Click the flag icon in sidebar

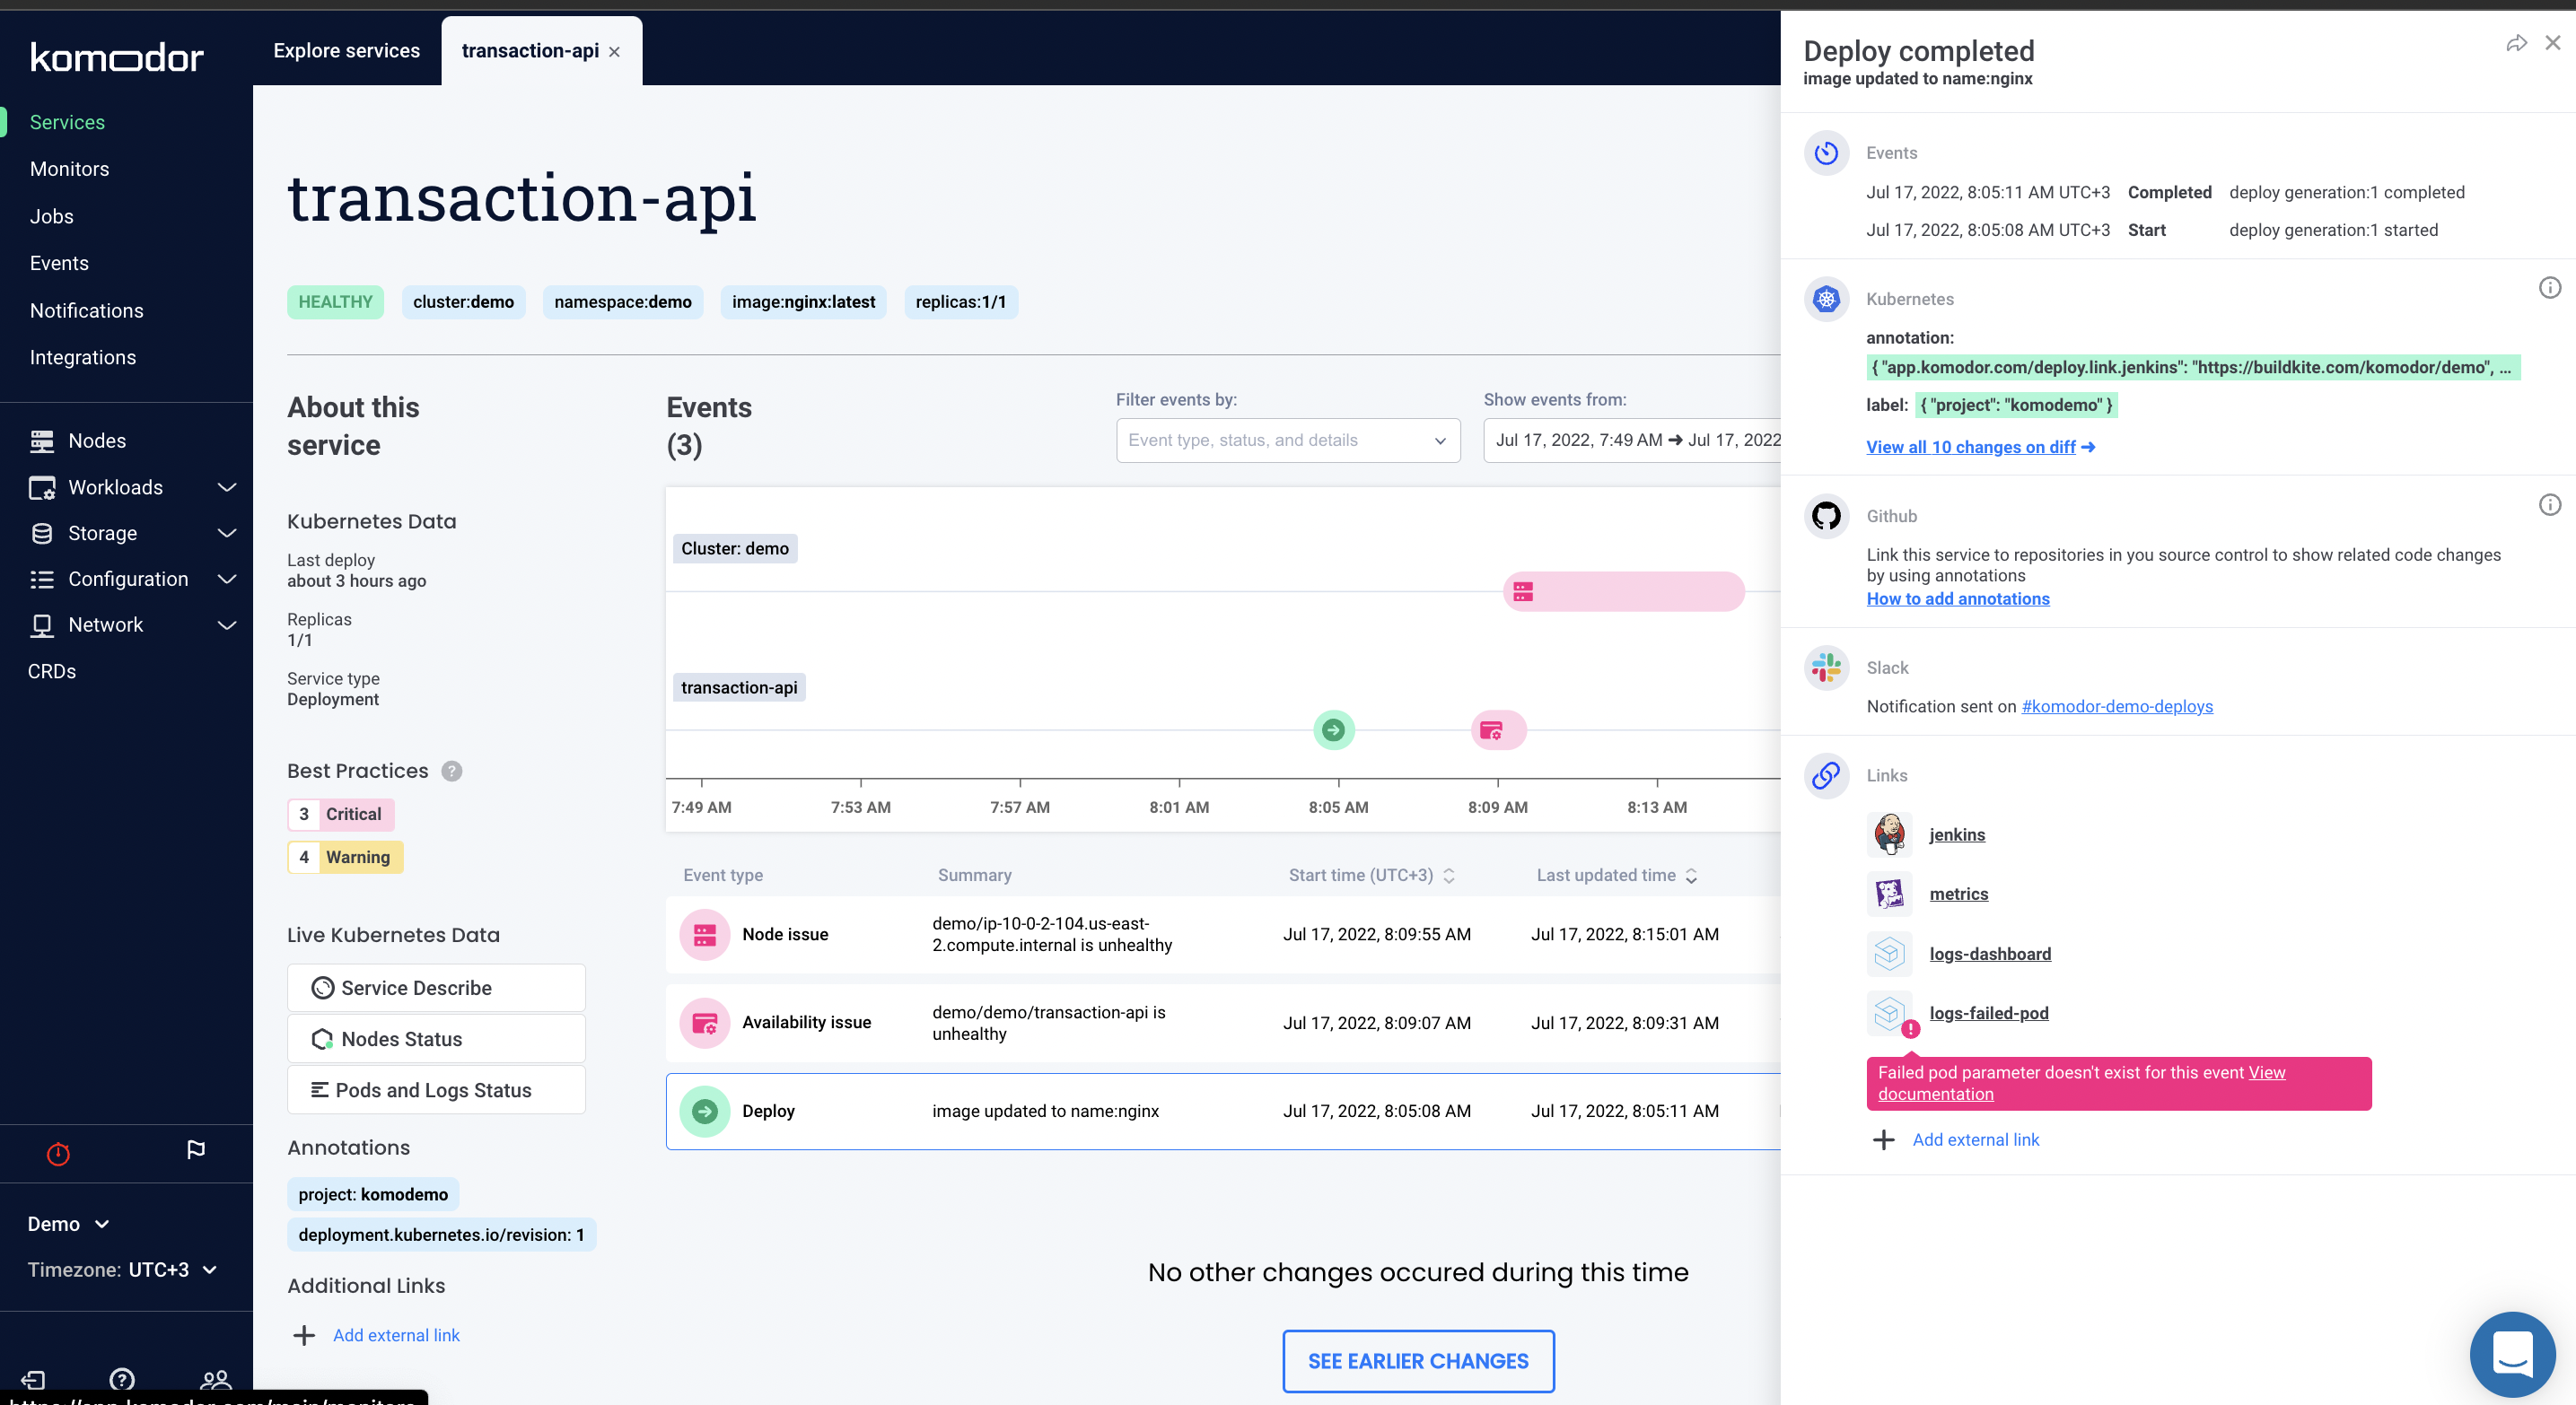196,1150
